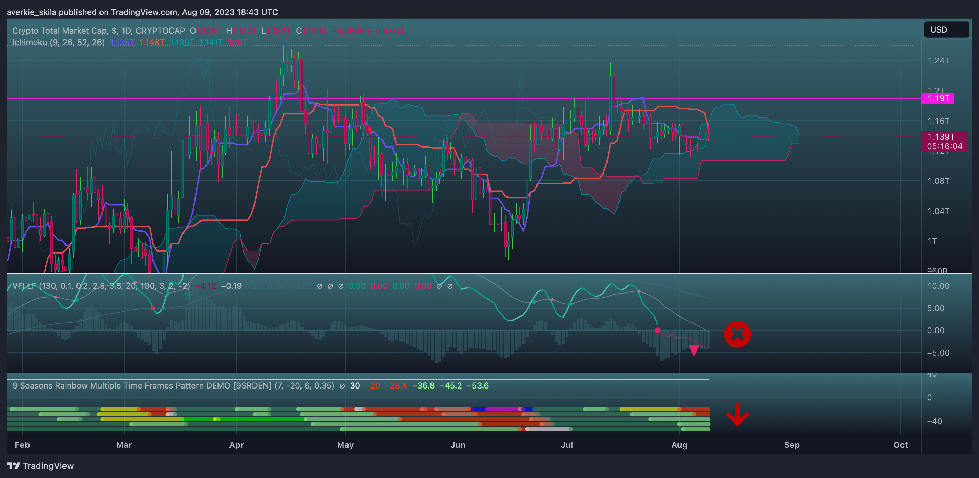
Task: Click the 1.139T current price label
Action: [941, 137]
